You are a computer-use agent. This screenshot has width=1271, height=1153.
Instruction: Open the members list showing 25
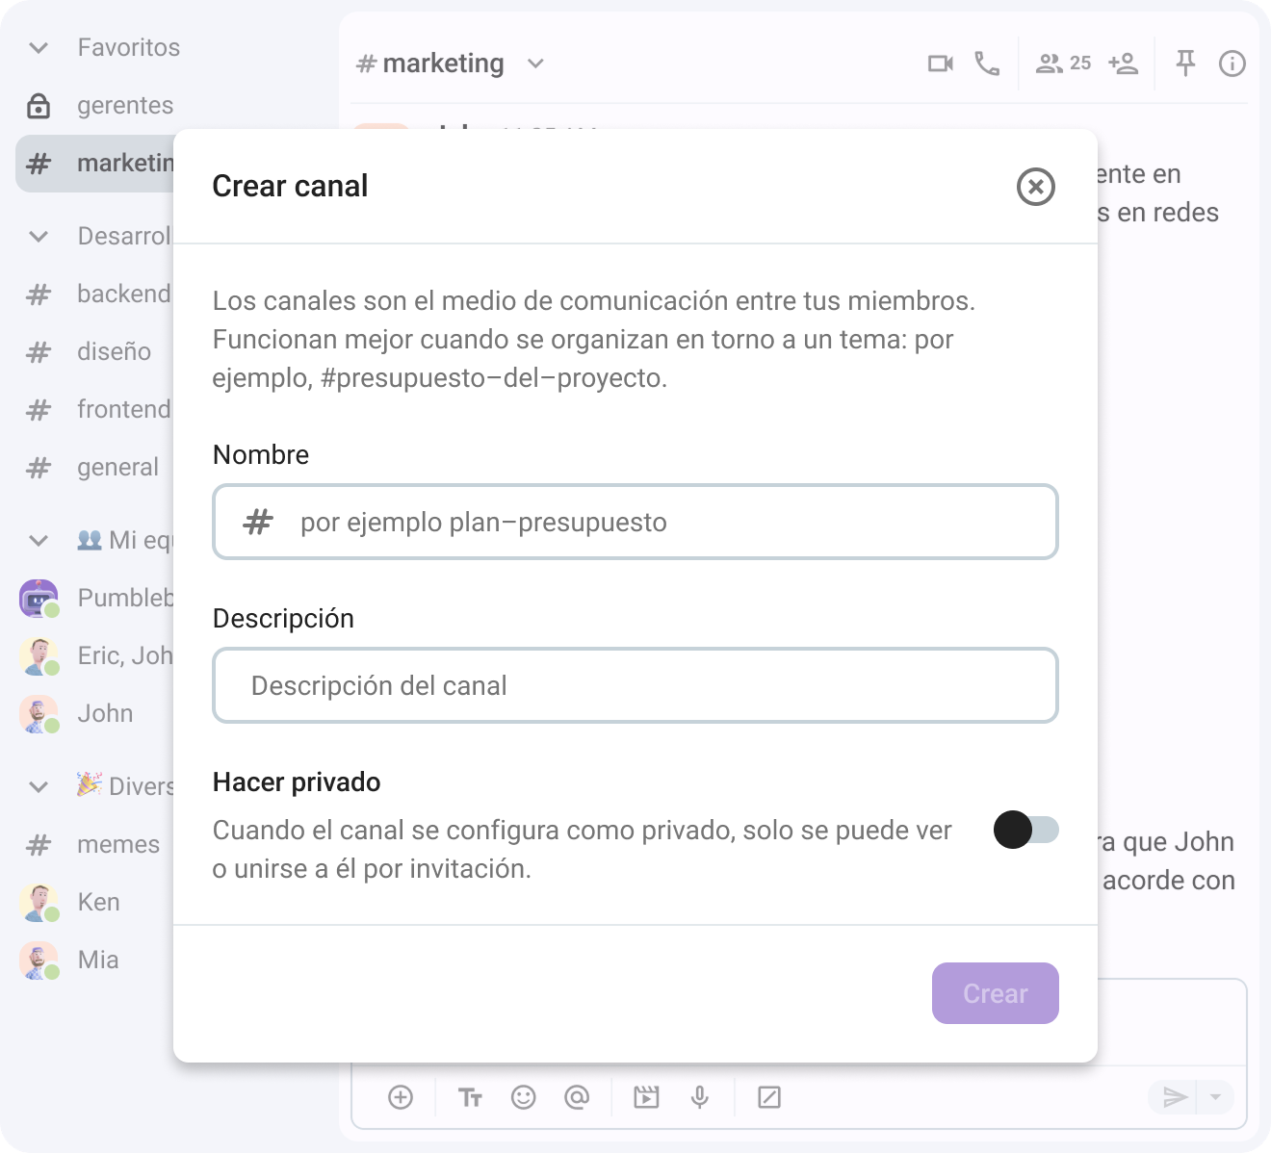click(1063, 64)
